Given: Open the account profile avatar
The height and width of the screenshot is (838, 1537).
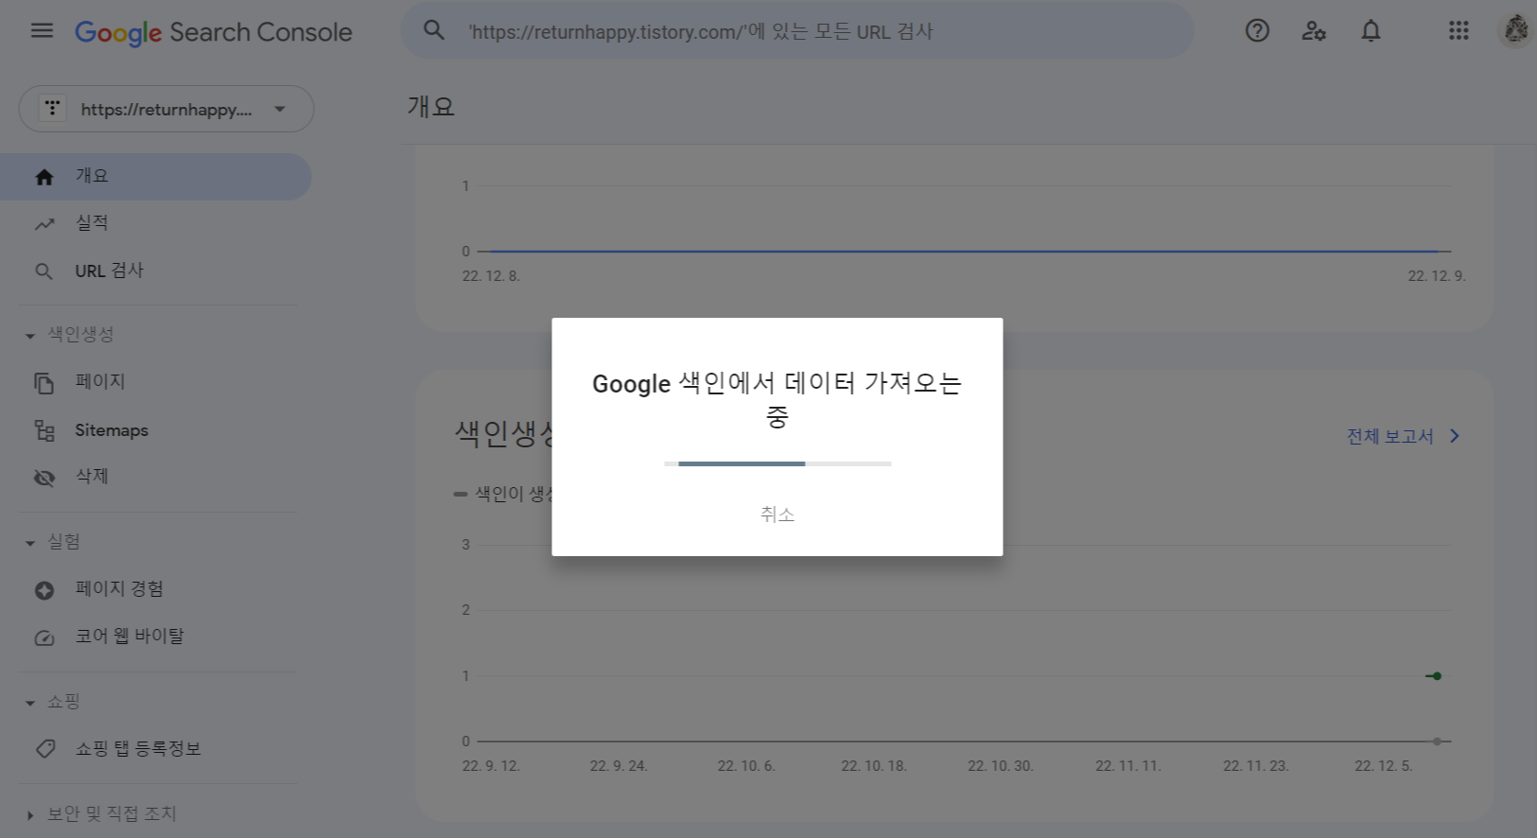Looking at the screenshot, I should coord(1515,30).
